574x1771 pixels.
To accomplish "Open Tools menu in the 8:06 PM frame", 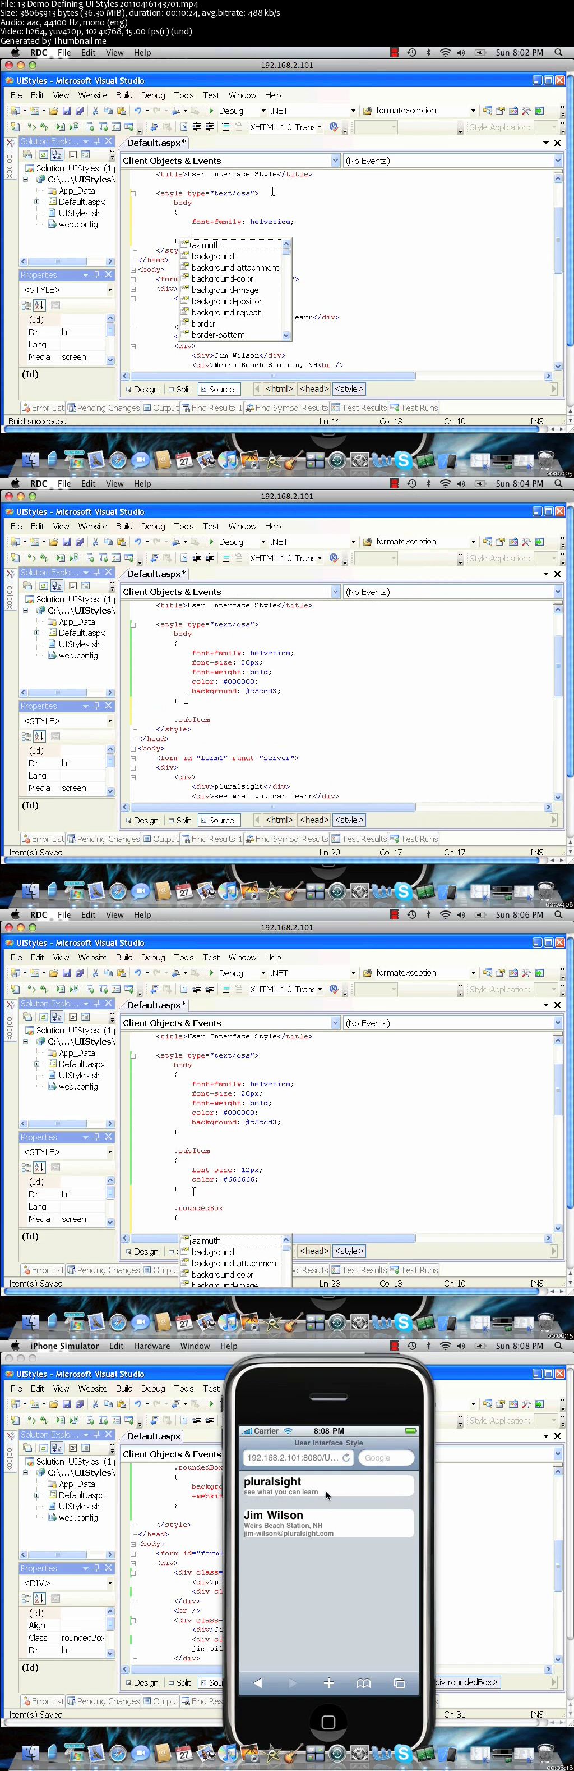I will pyautogui.click(x=183, y=957).
